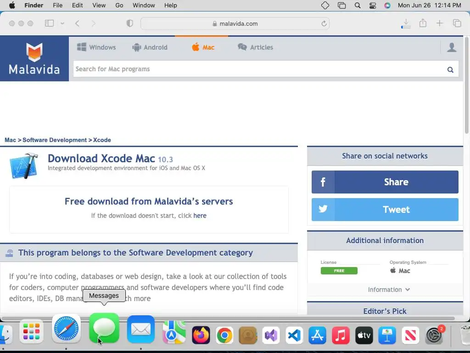470x353 pixels.
Task: Open the Help menu
Action: (x=171, y=6)
